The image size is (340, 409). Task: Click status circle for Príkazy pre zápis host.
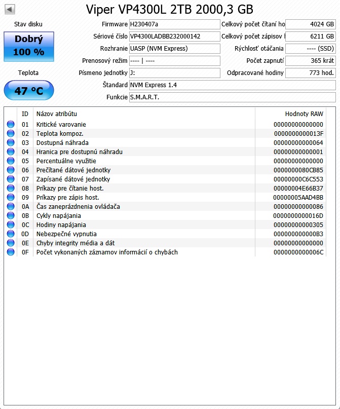[11, 197]
